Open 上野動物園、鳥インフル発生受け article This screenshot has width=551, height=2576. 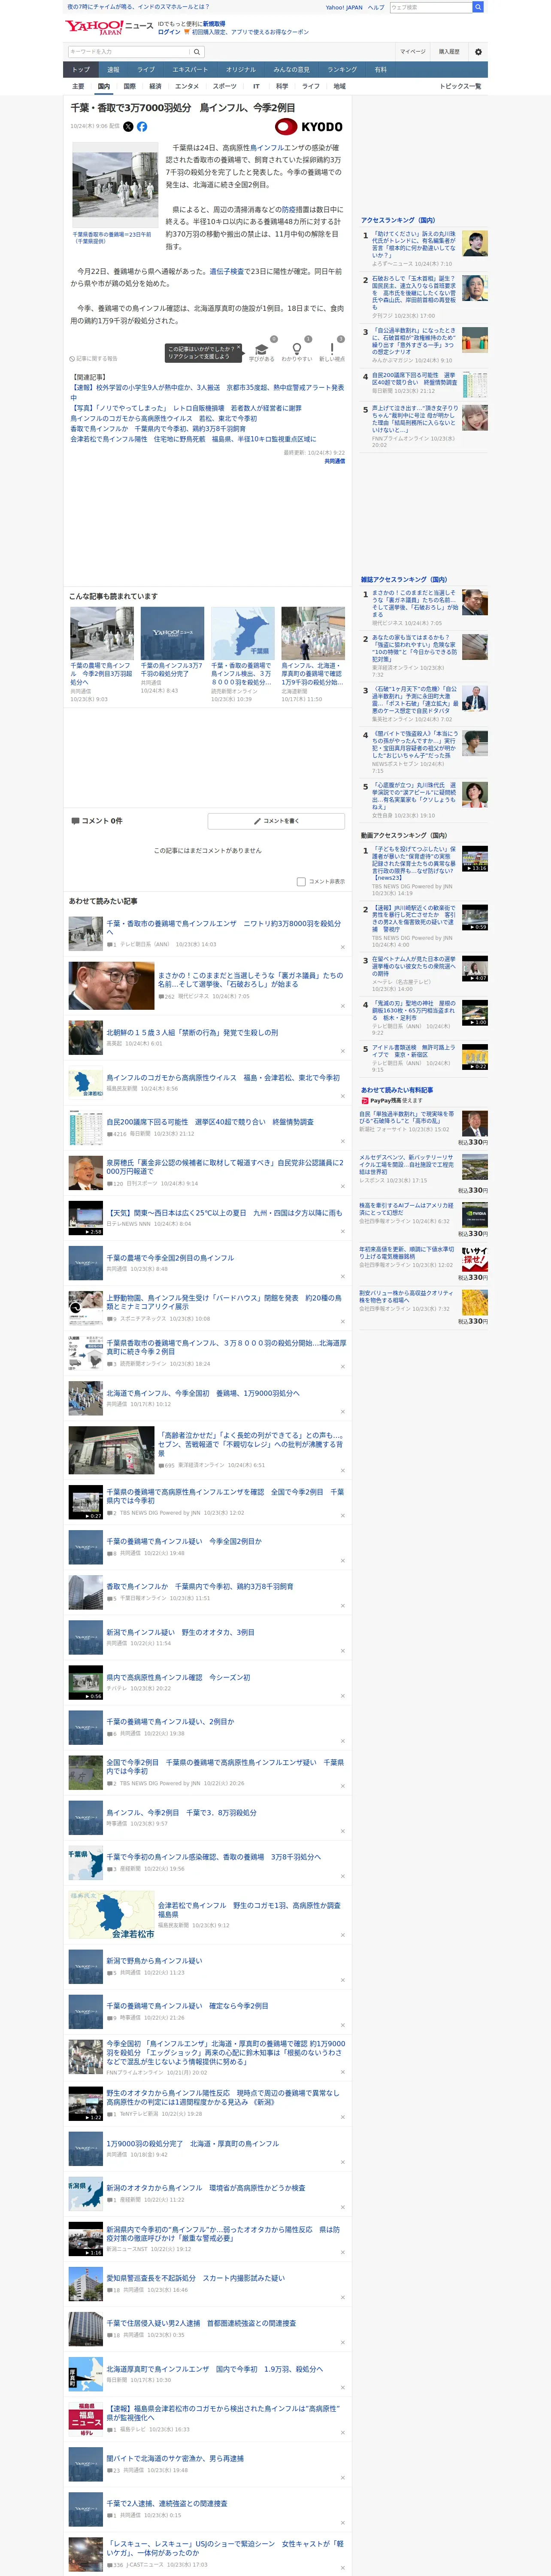coord(224,1303)
